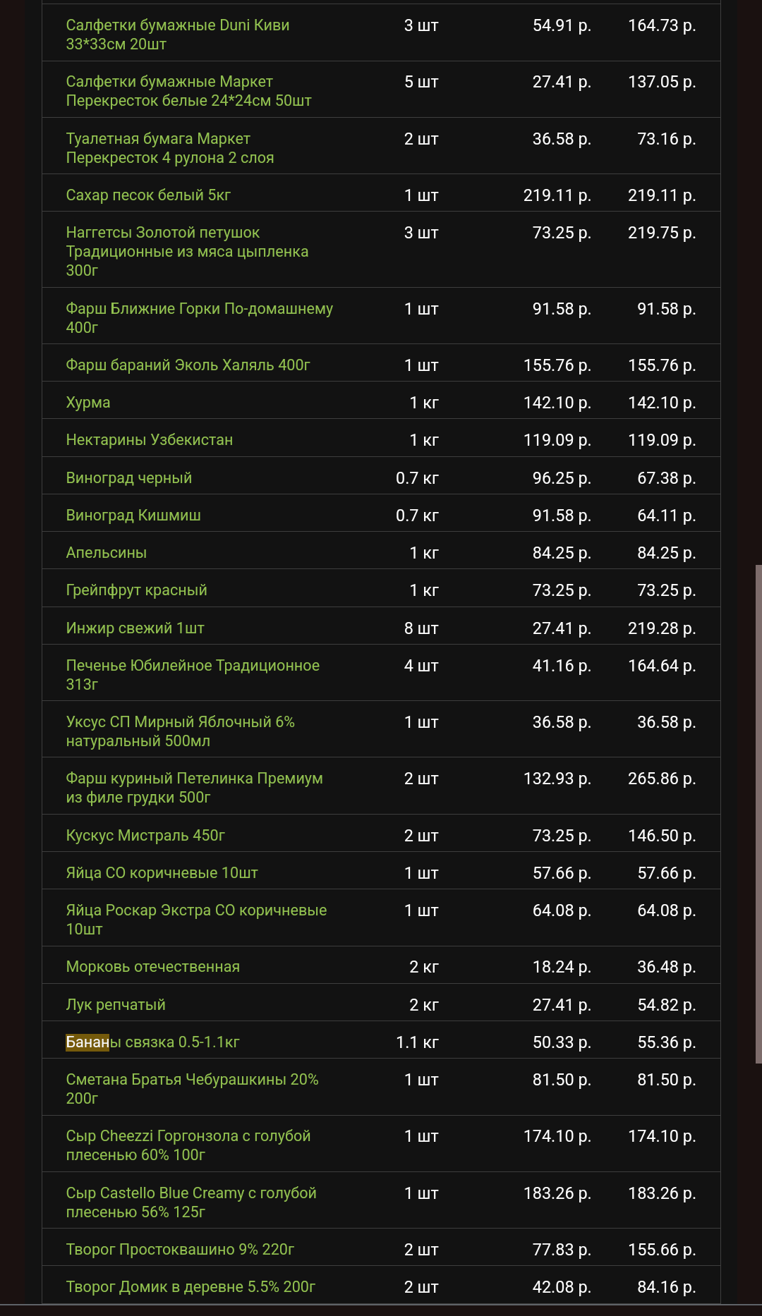Viewport: 762px width, 1316px height.
Task: Open the Виноград Кишмиш product
Action: coord(133,516)
